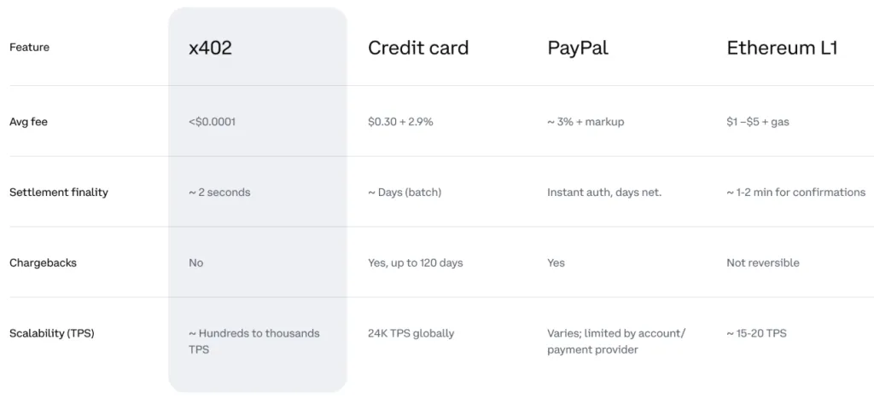Select the $1–$5 + gas cell
This screenshot has width=874, height=398.
[x=758, y=122]
